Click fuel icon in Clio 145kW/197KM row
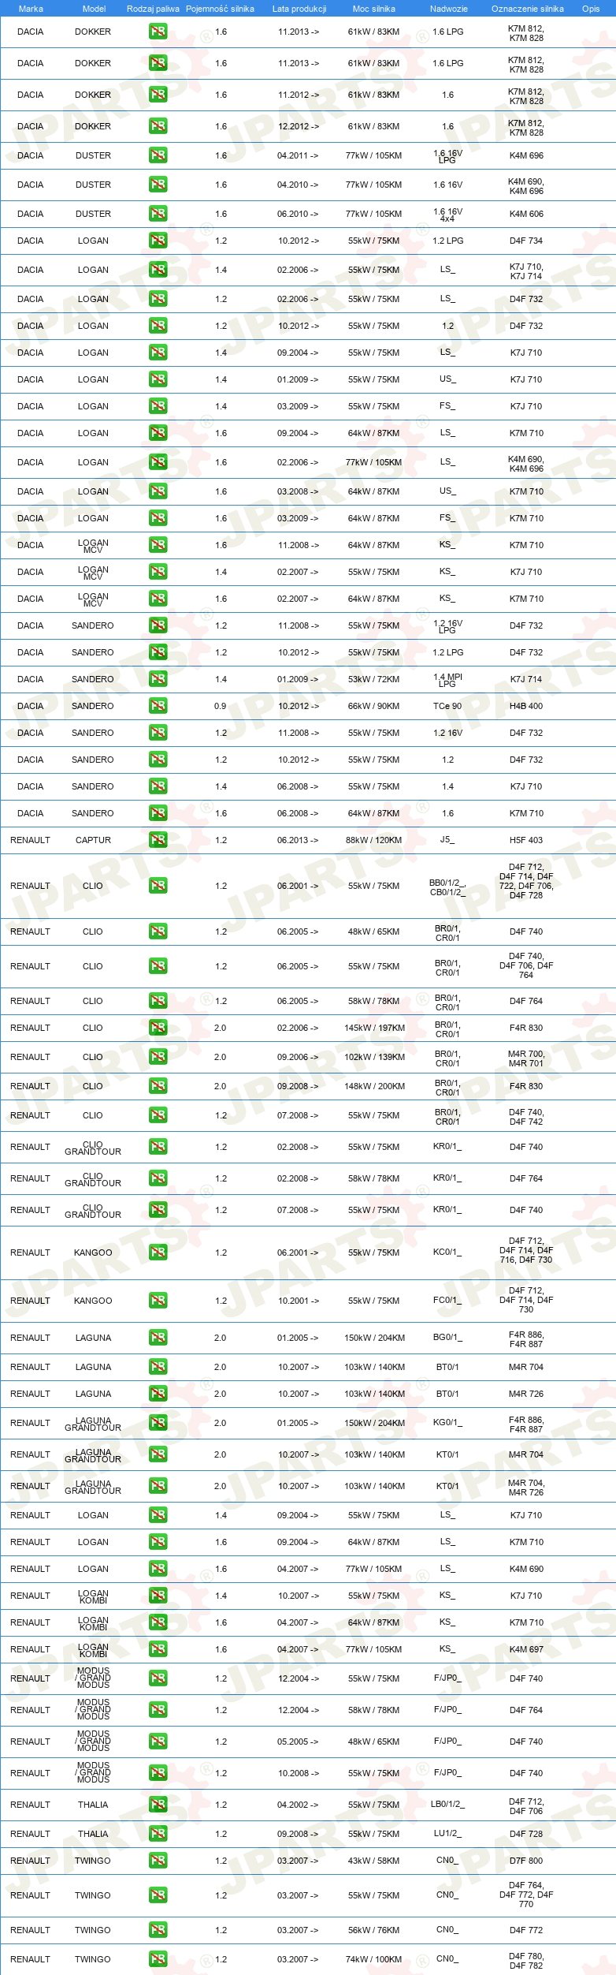 click(158, 1028)
